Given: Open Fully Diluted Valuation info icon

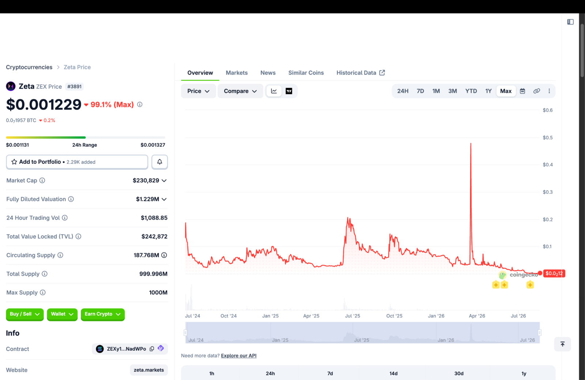Looking at the screenshot, I should click(x=71, y=199).
